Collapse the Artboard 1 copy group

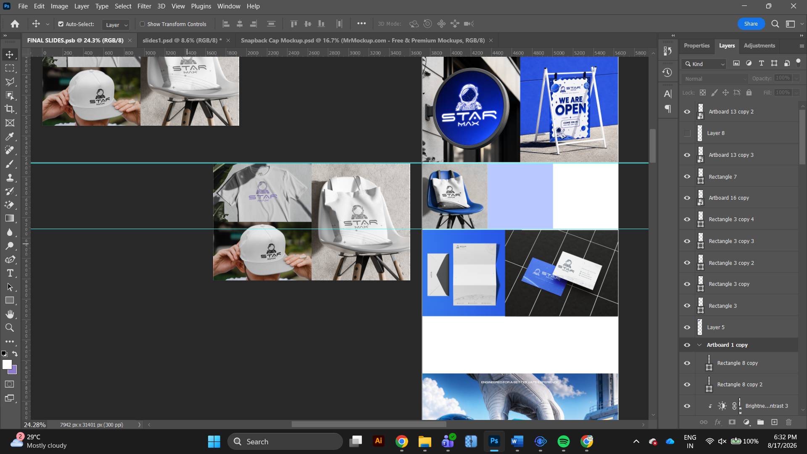699,345
